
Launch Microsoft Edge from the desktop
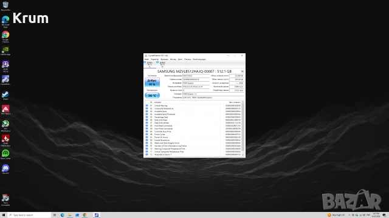[5, 21]
